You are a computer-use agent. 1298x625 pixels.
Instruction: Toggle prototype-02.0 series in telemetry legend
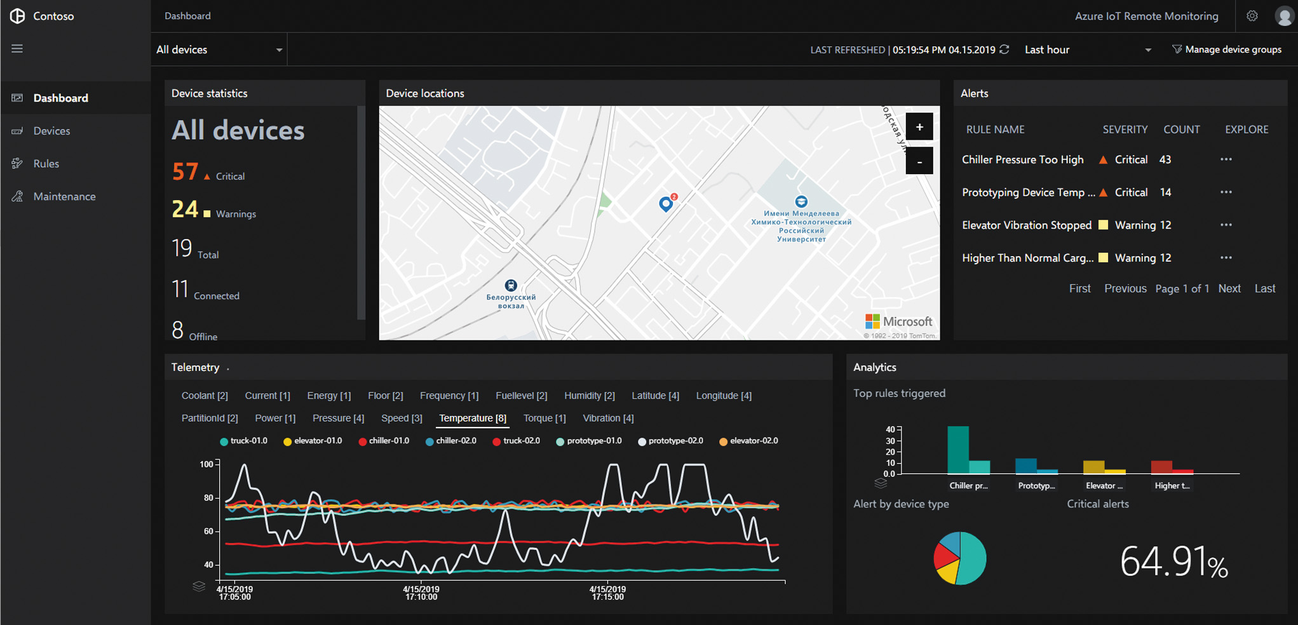click(670, 441)
